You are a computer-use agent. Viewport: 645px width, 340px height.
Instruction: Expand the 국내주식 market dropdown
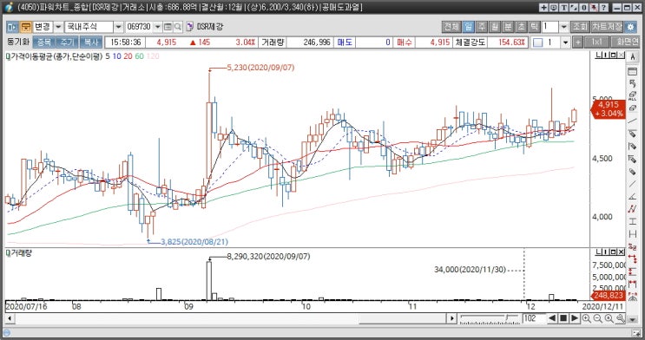[x=118, y=27]
